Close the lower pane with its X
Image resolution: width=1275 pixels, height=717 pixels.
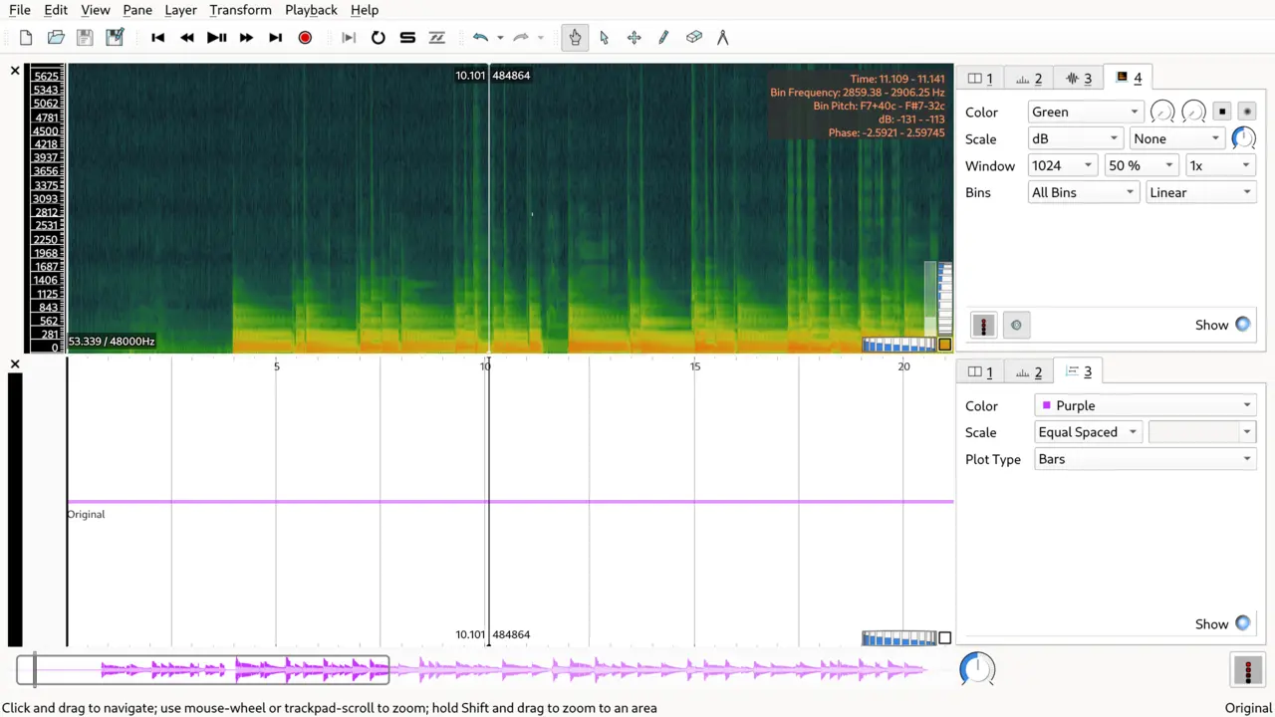tap(15, 364)
